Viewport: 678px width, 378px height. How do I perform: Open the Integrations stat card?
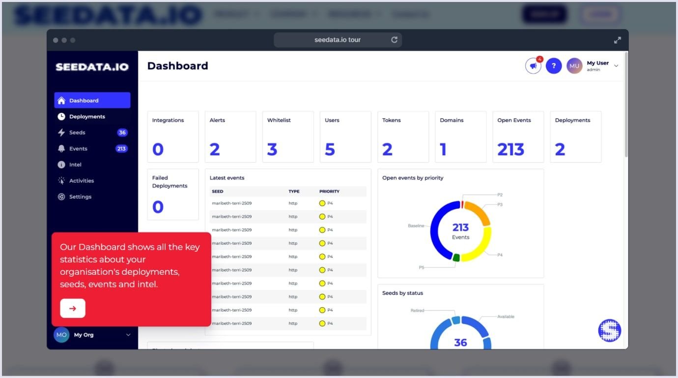click(x=173, y=137)
